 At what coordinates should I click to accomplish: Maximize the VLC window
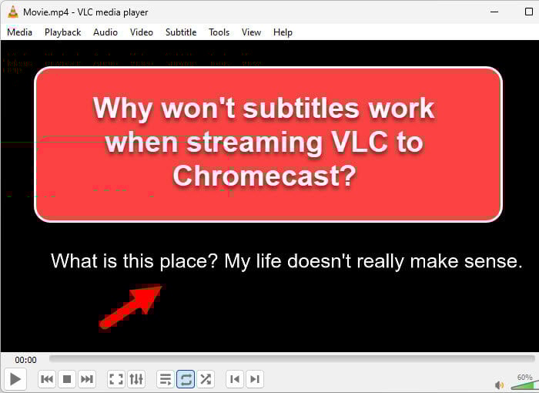click(x=529, y=12)
